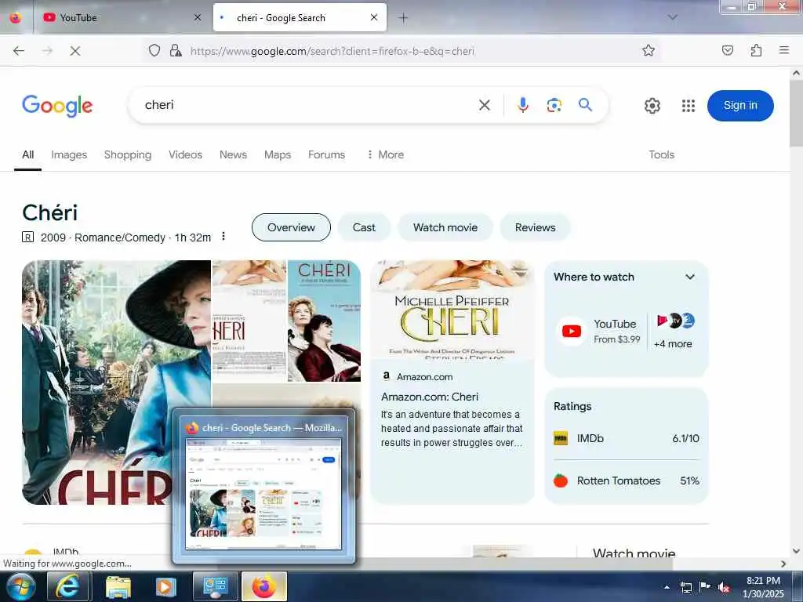Viewport: 803px width, 602px height.
Task: Open the search Tools options
Action: [661, 154]
